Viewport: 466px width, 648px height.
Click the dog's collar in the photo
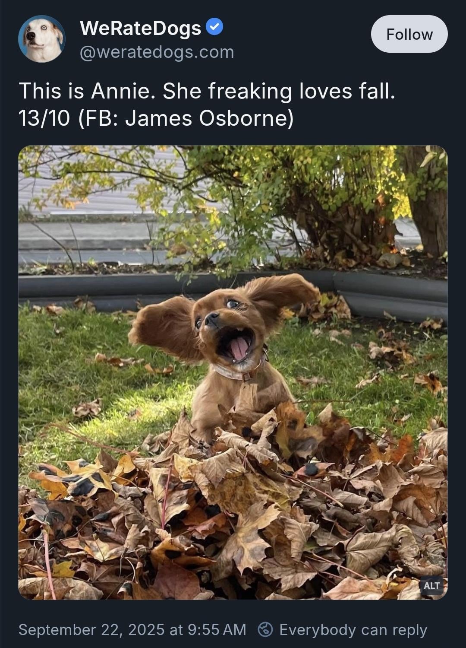pos(240,369)
